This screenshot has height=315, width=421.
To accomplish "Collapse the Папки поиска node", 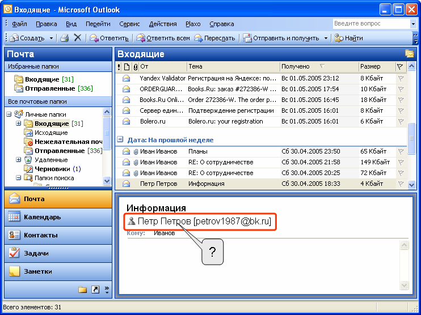I will click(18, 178).
